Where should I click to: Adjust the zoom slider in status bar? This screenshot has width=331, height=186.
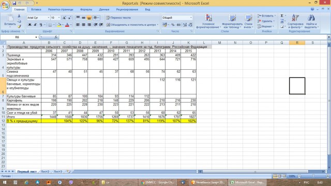[x=313, y=176]
